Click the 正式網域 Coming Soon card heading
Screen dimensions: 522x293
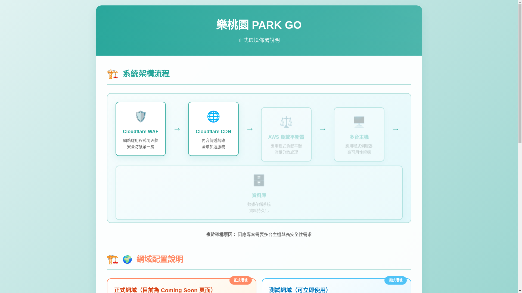pos(164,290)
